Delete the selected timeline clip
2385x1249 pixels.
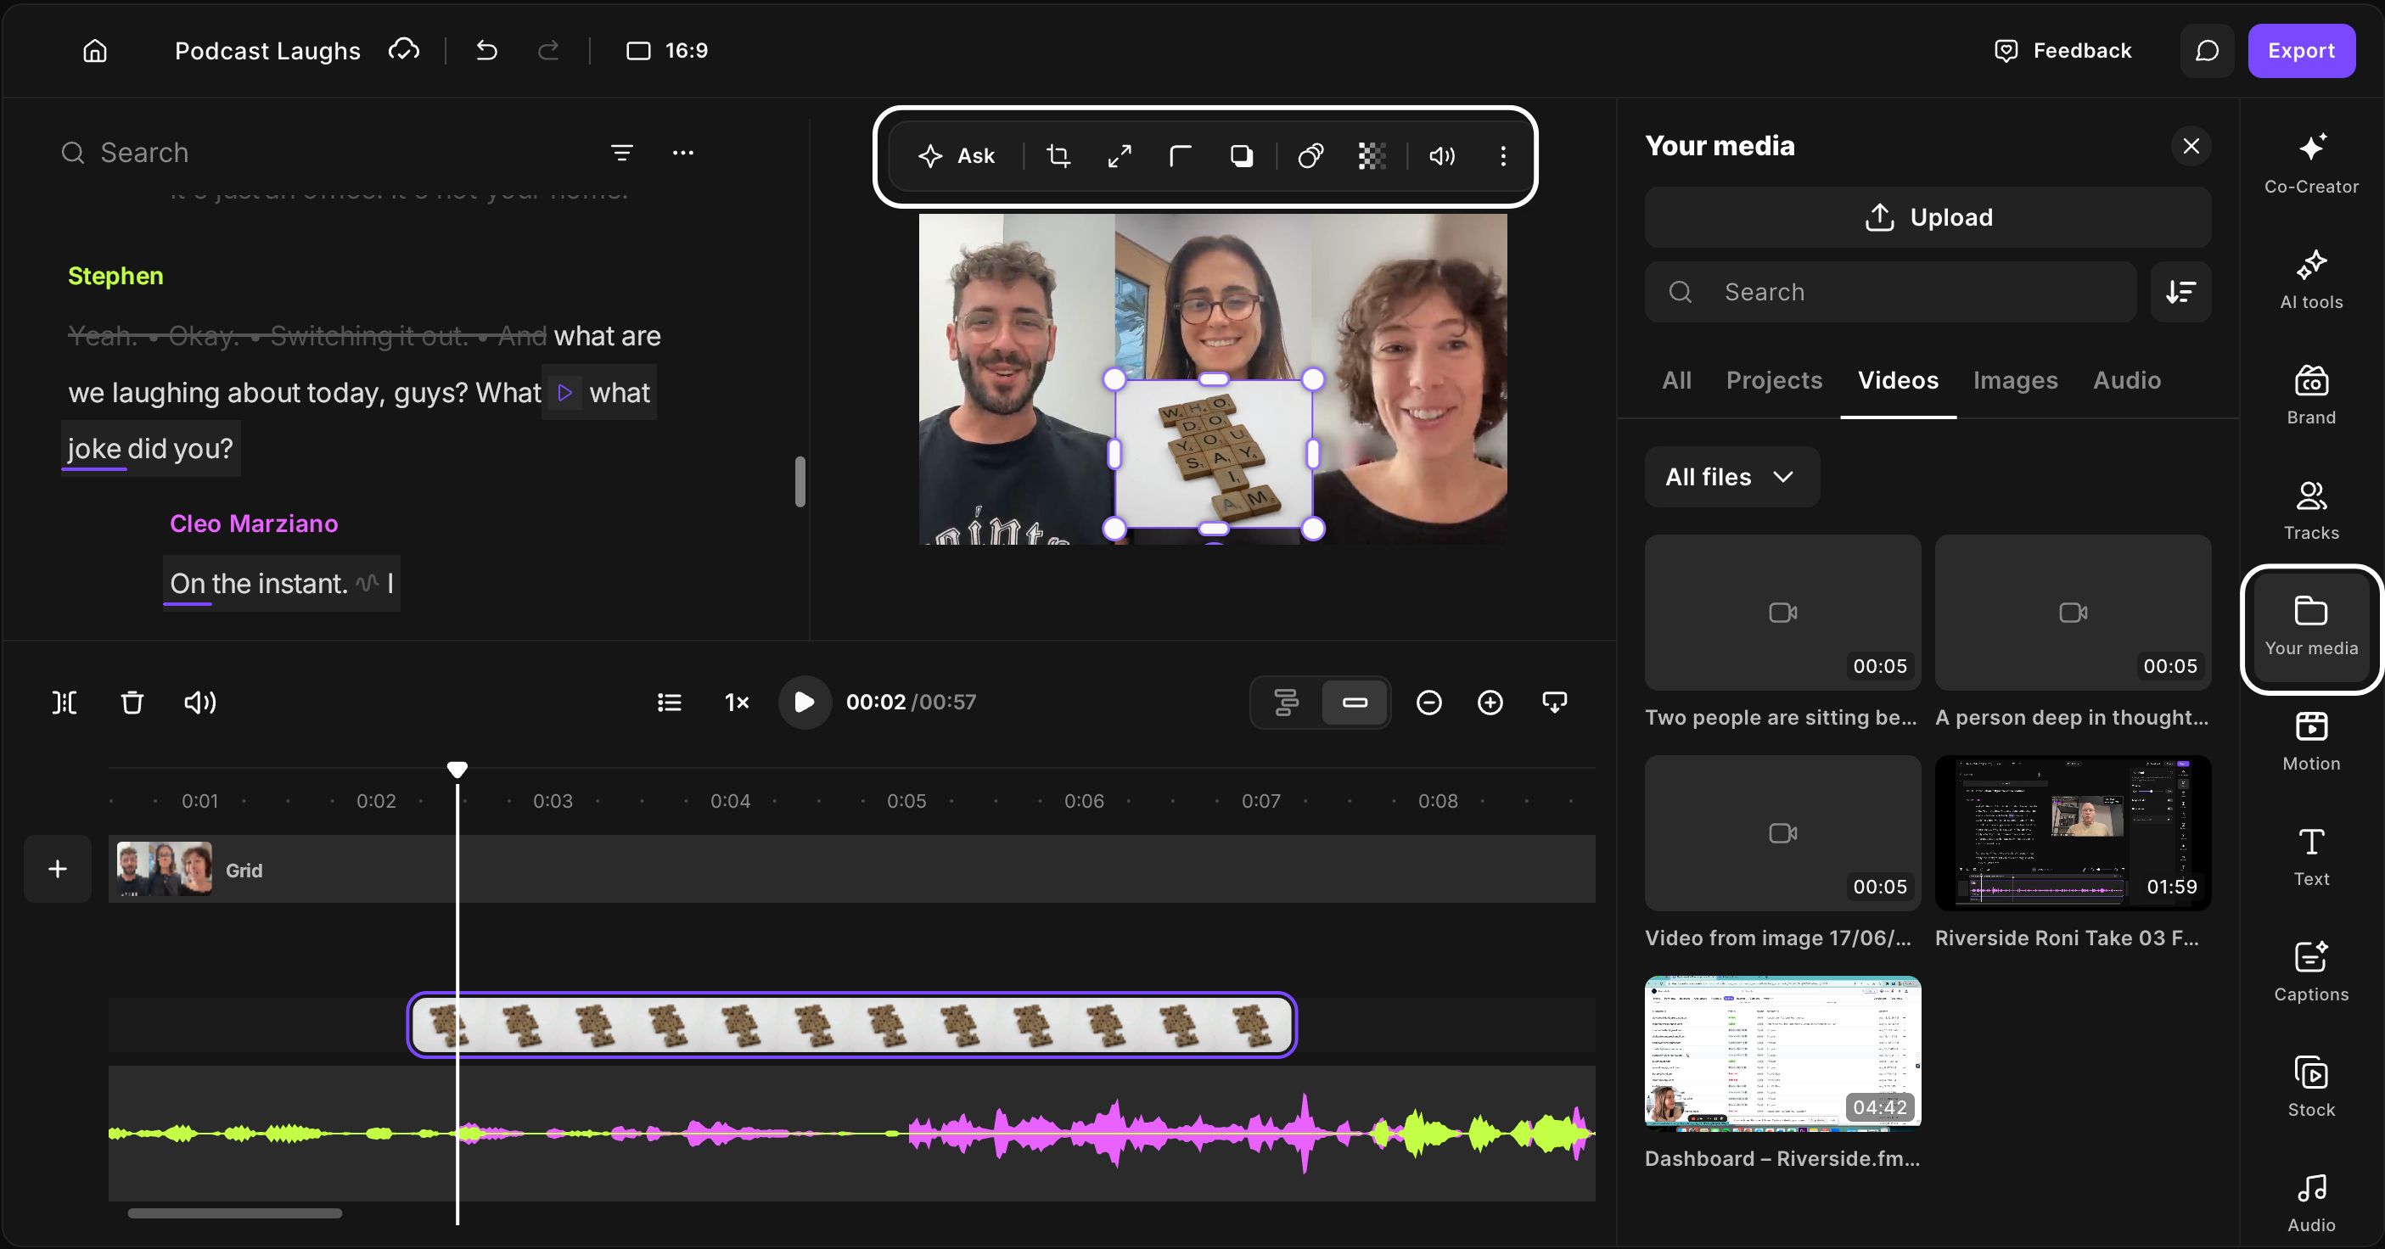point(132,703)
